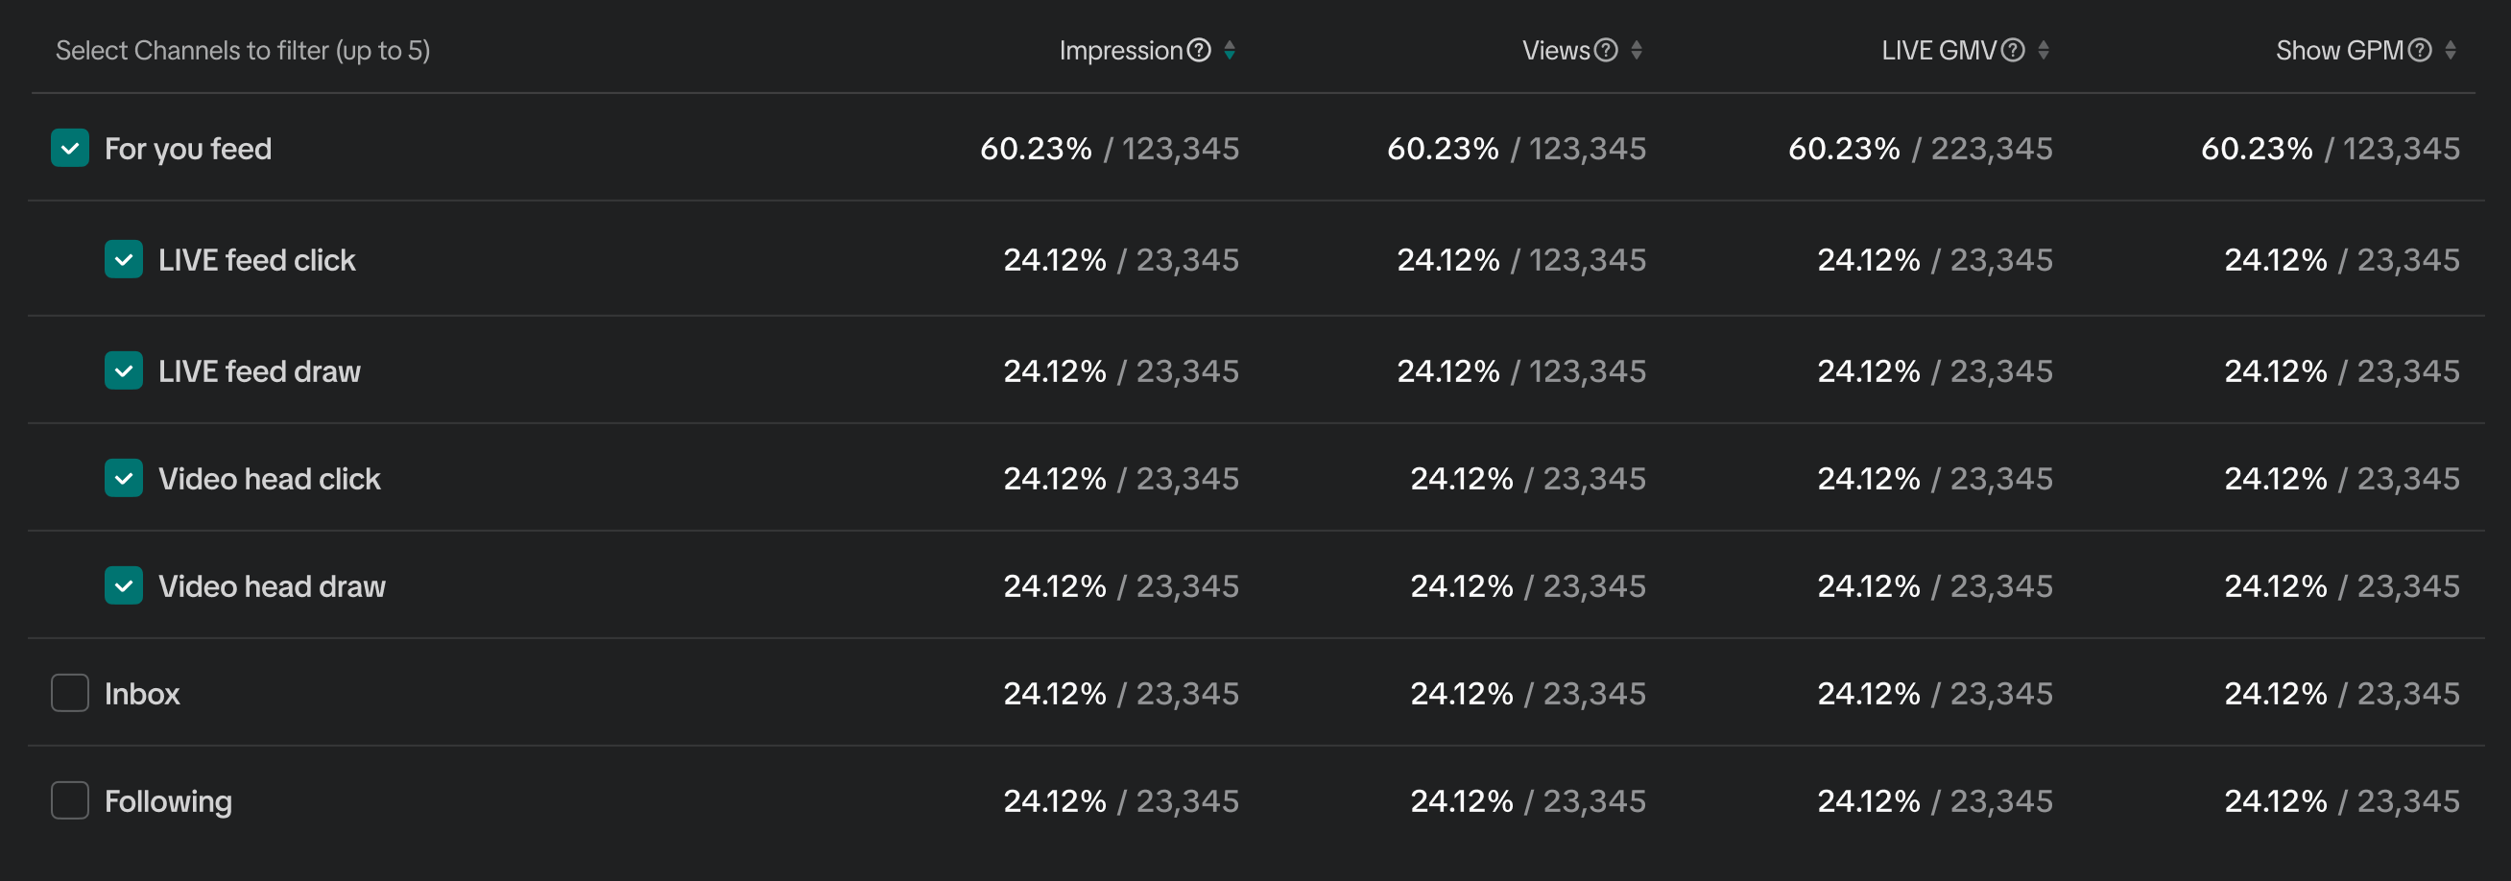Viewport: 2511px width, 881px height.
Task: Select the Inbox row label
Action: coord(142,694)
